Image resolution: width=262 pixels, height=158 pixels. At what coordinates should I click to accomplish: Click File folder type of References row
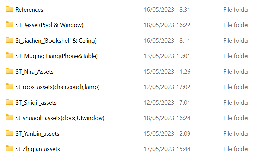pyautogui.click(x=236, y=10)
